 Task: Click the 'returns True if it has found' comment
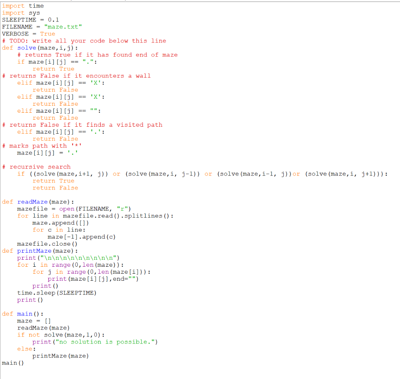(98, 55)
